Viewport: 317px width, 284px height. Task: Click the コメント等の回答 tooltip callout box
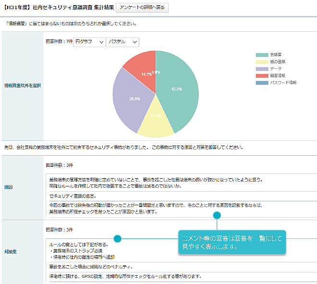pyautogui.click(x=232, y=243)
